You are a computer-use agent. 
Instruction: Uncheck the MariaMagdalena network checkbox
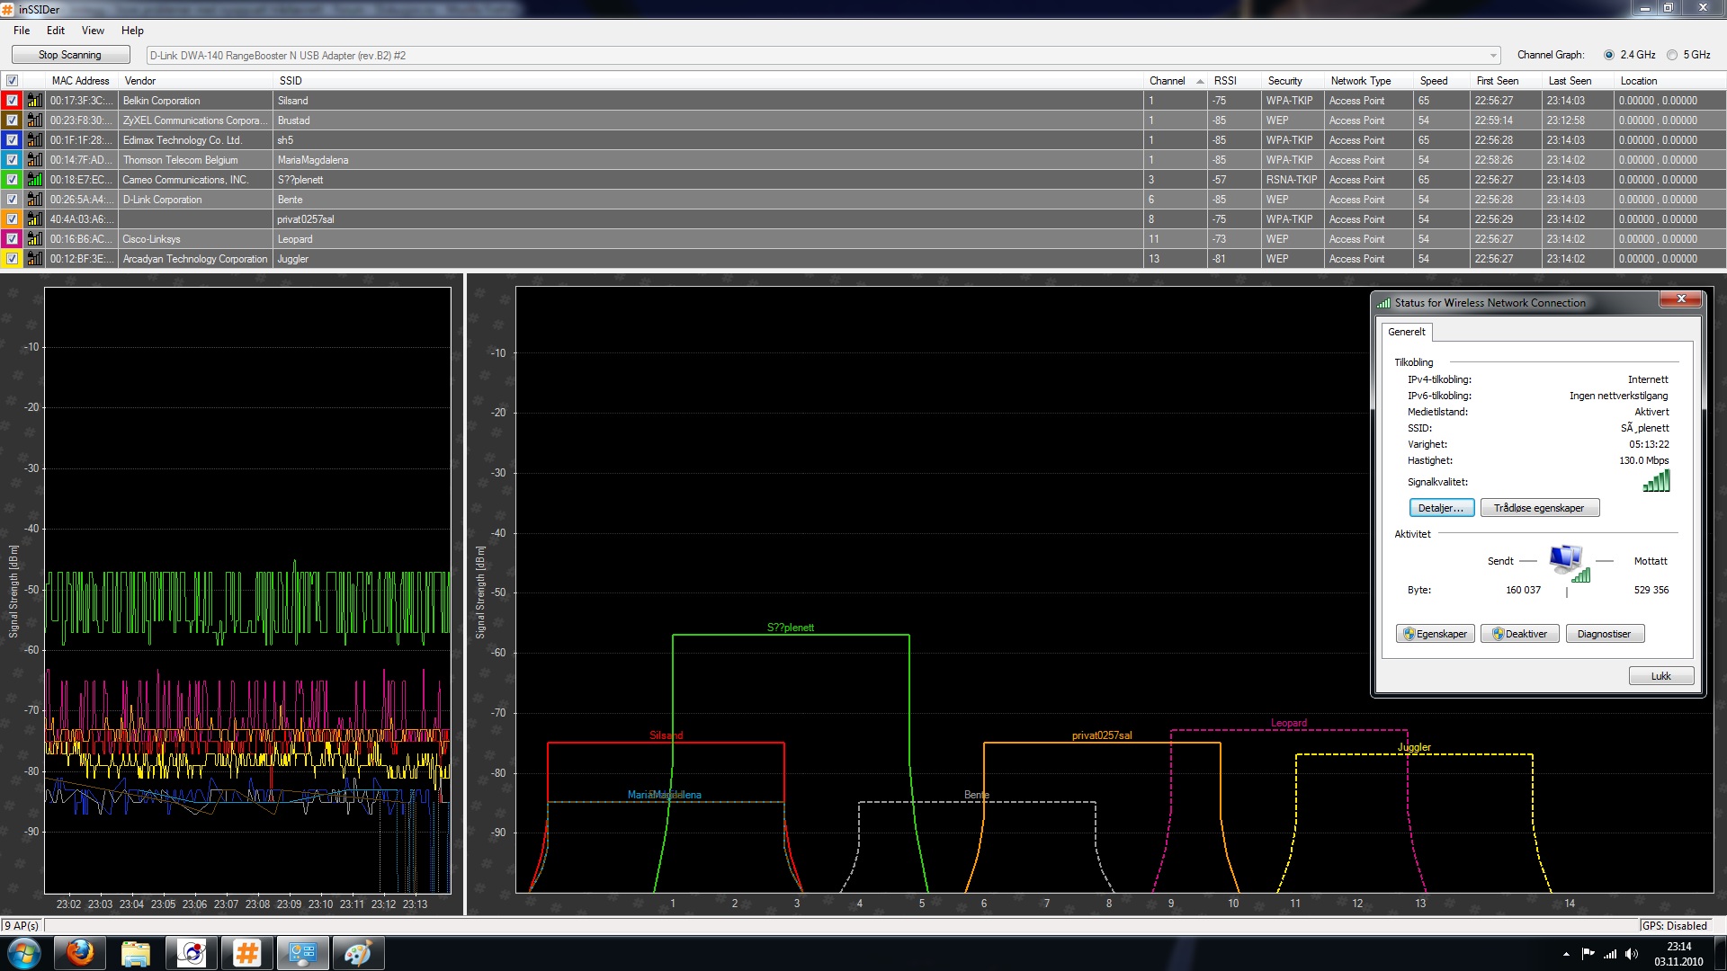(12, 160)
